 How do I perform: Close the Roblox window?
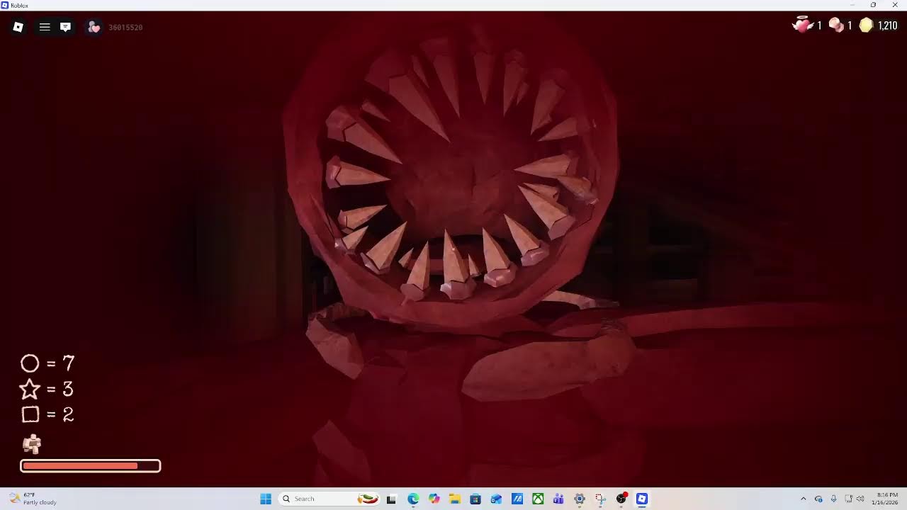coord(894,5)
